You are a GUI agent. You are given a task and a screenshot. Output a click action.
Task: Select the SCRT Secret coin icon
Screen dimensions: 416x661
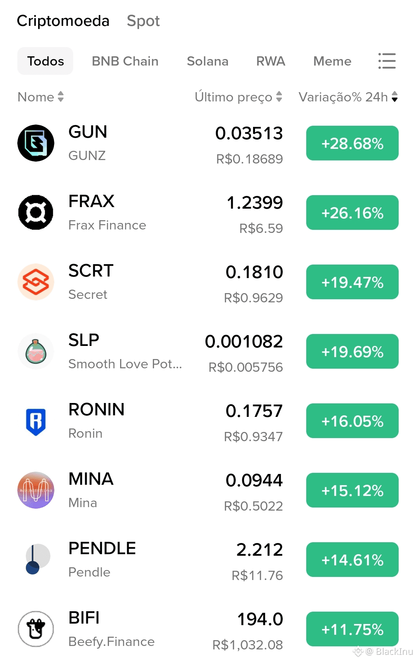(x=36, y=282)
